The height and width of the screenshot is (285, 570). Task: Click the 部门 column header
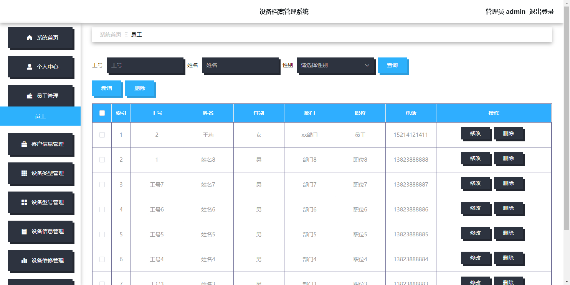(x=309, y=113)
